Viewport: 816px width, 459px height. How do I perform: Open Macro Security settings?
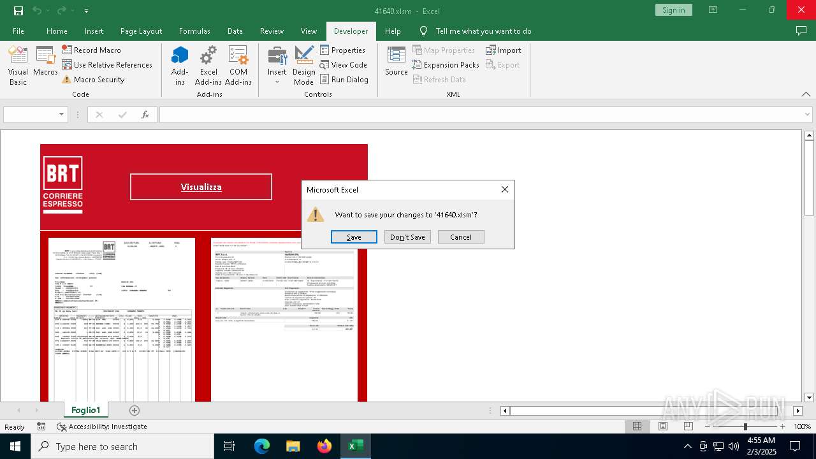coord(93,79)
